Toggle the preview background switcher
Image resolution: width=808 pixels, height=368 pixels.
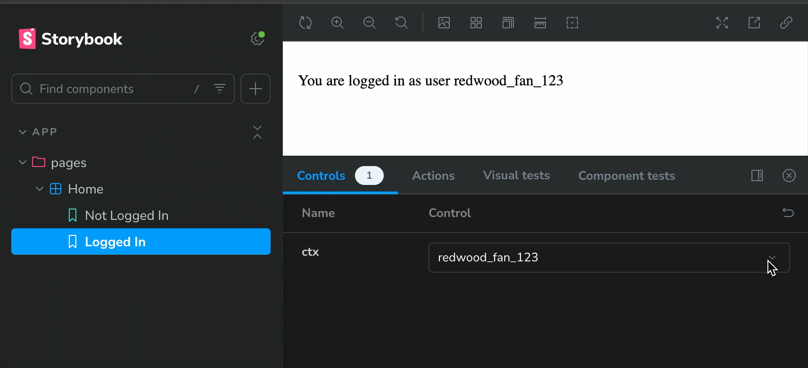pos(444,23)
